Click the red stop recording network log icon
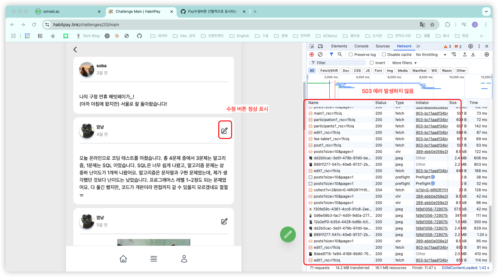498x277 pixels. [312, 54]
